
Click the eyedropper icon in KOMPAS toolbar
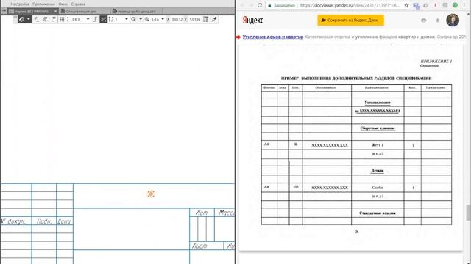[214, 19]
